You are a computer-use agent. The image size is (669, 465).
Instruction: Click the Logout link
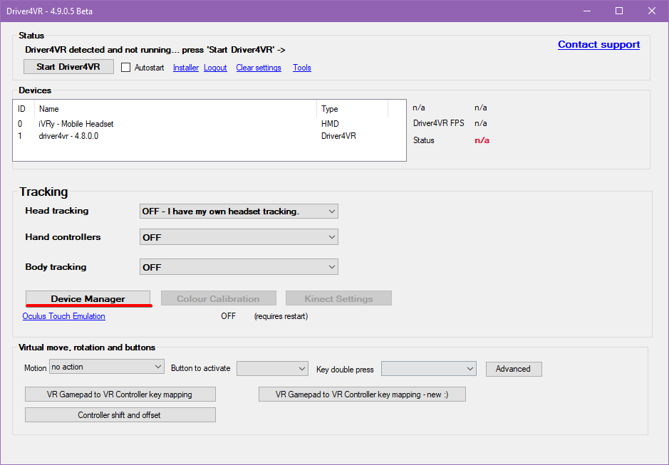point(215,68)
